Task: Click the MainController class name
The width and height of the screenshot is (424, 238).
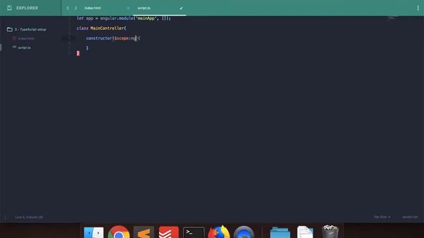Action: [x=107, y=28]
